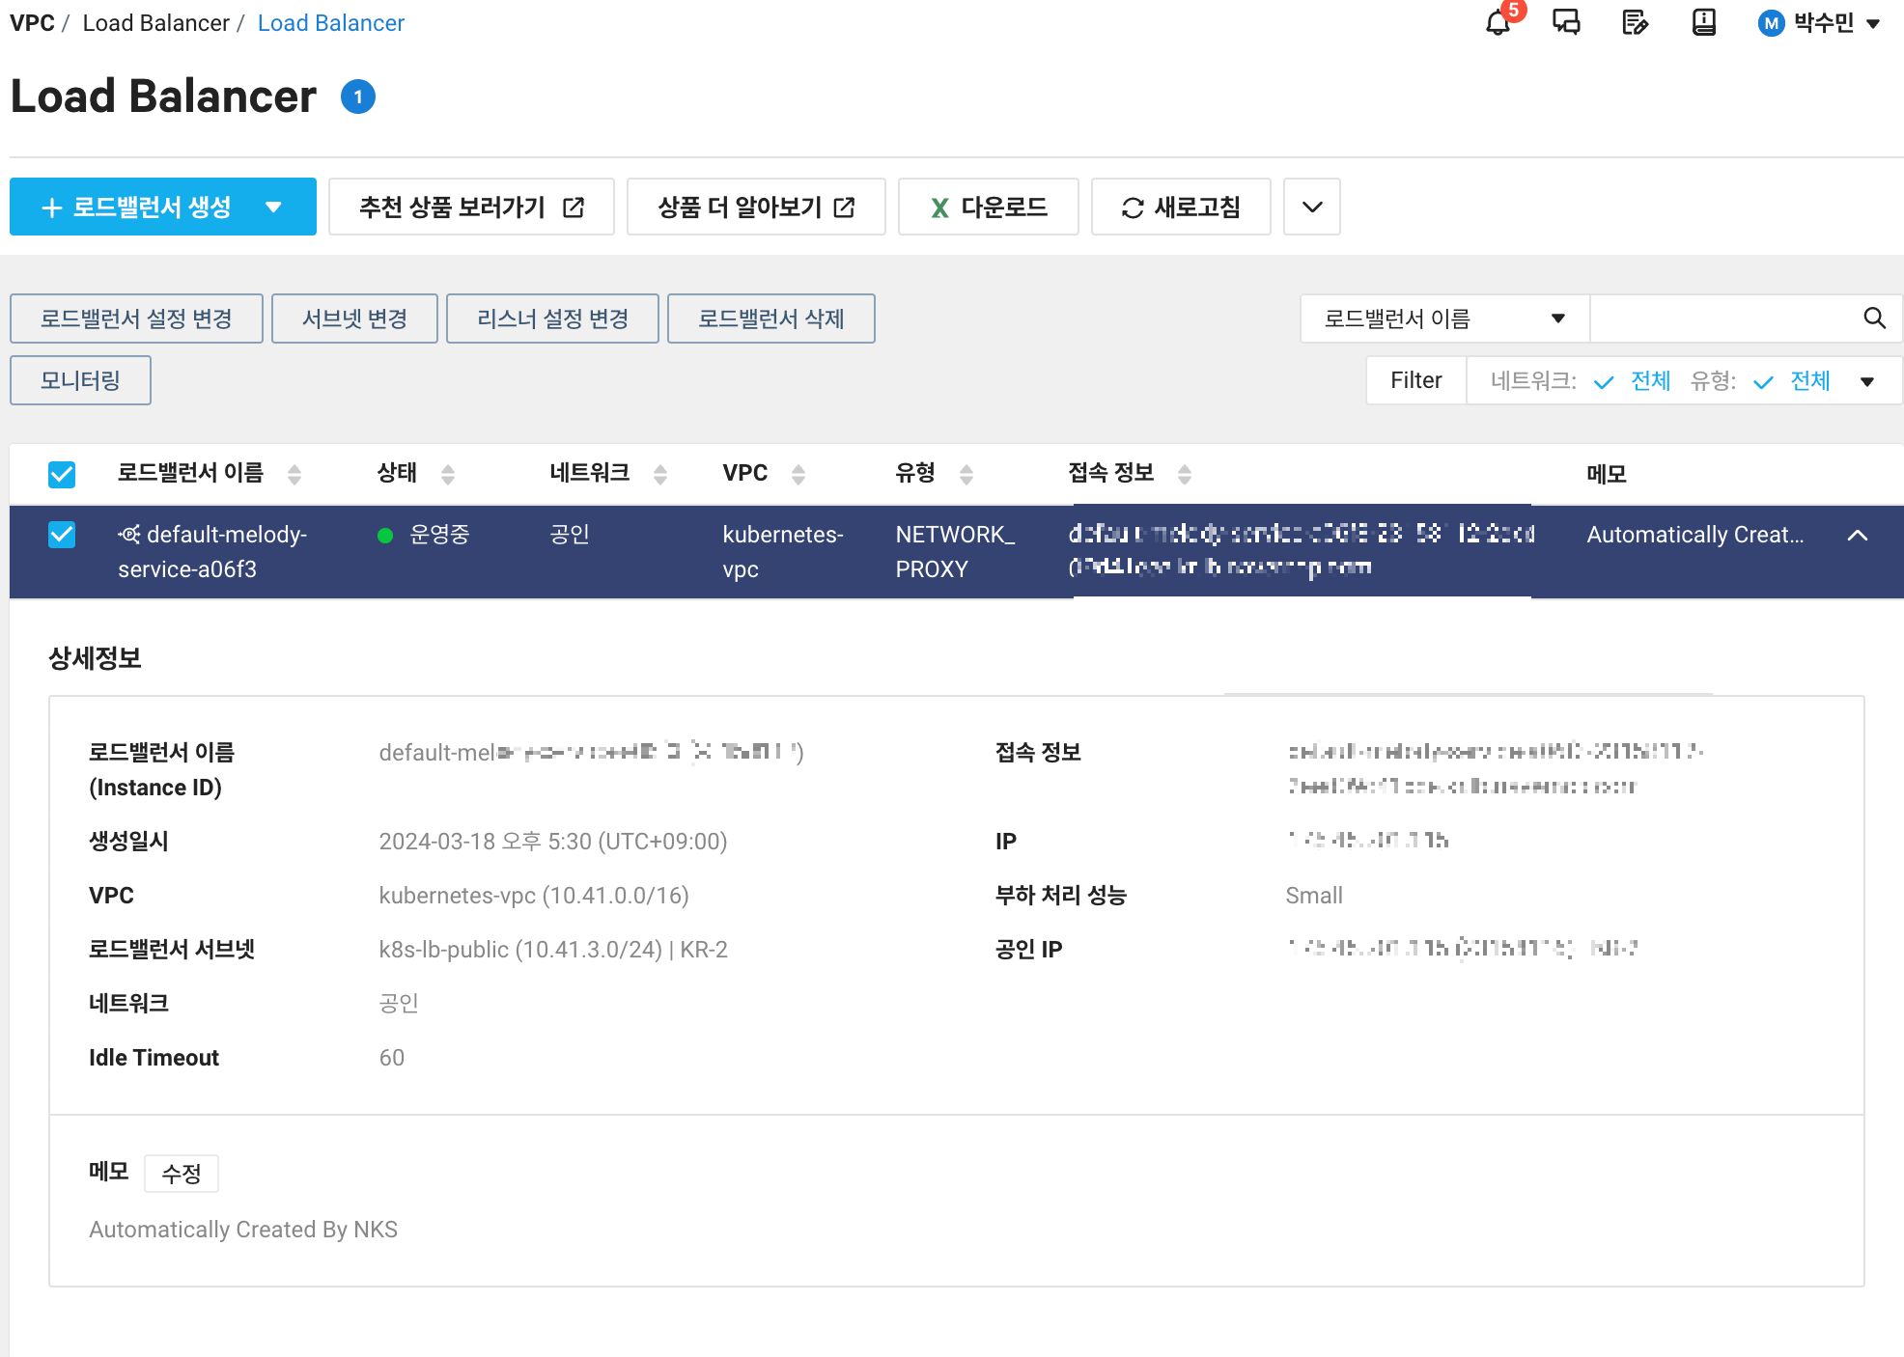Collapse the selected row details chevron
This screenshot has width=1904, height=1357.
pyautogui.click(x=1857, y=535)
